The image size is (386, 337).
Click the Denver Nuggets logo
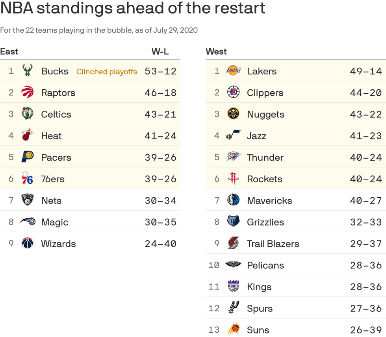pyautogui.click(x=233, y=114)
